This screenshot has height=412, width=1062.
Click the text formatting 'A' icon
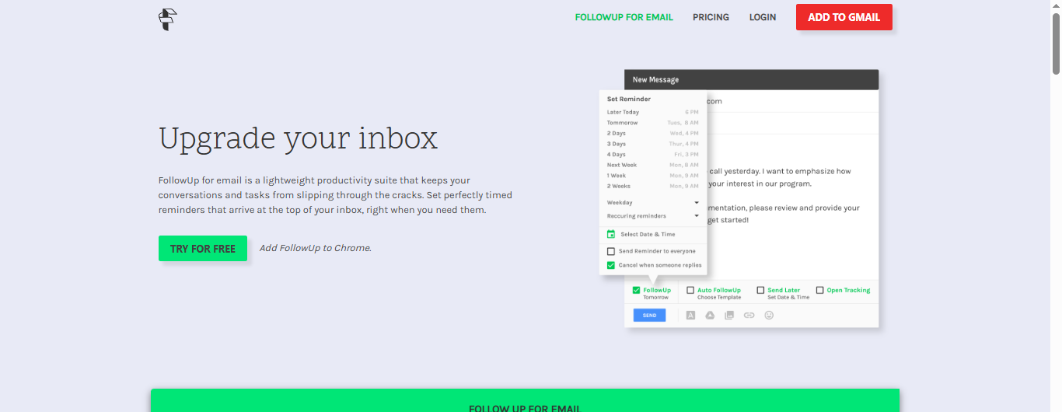click(x=690, y=316)
